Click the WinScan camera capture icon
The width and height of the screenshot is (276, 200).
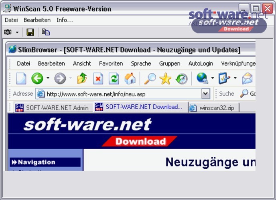coord(8,32)
